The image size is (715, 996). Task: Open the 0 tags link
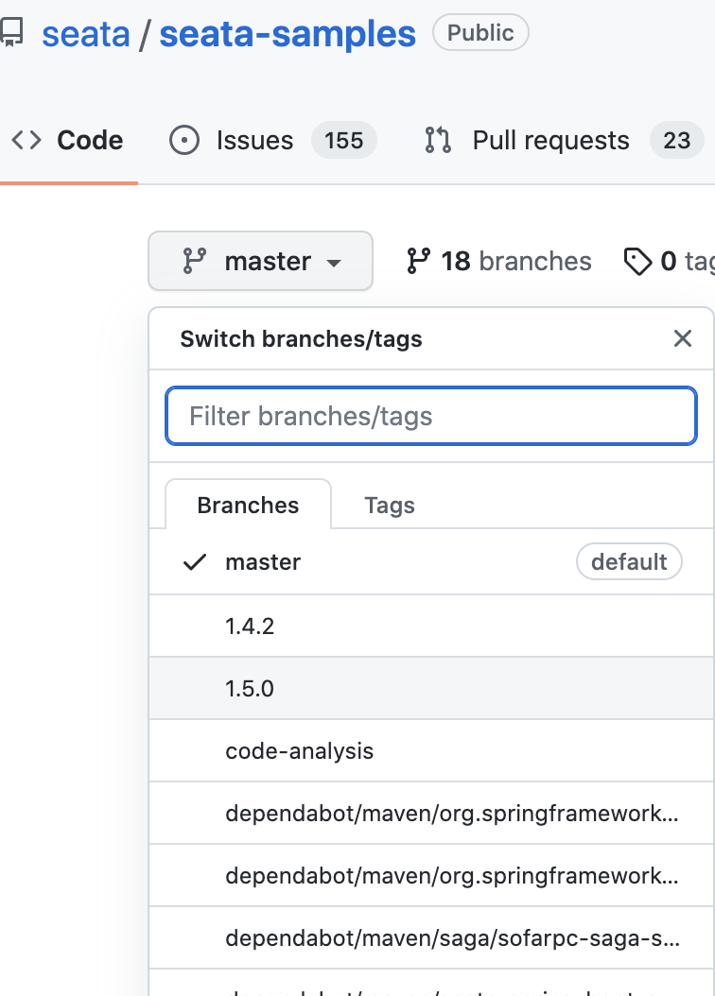670,261
